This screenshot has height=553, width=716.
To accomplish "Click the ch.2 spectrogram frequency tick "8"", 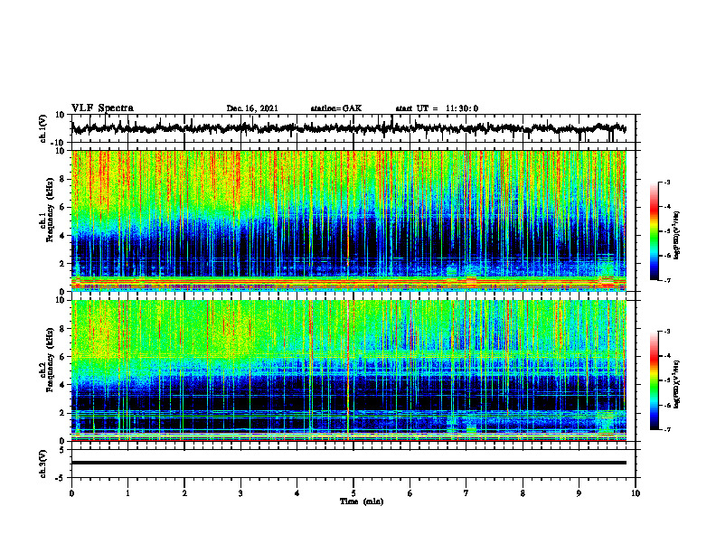I will tap(62, 329).
